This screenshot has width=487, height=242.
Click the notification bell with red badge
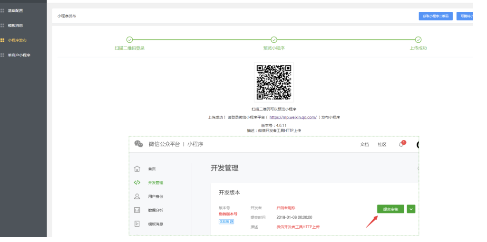[x=402, y=144]
